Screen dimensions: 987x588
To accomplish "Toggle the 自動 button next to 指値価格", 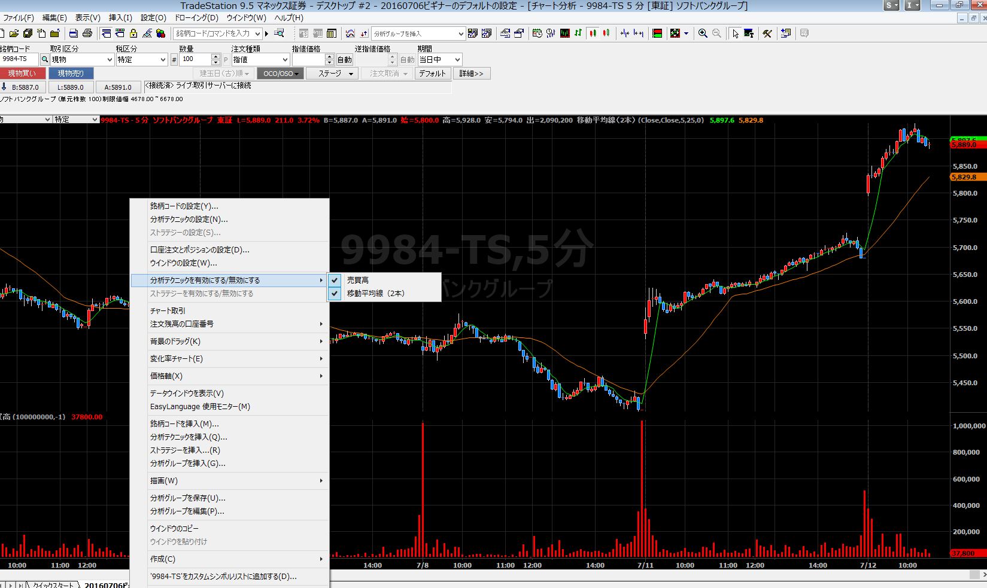I will coord(344,59).
